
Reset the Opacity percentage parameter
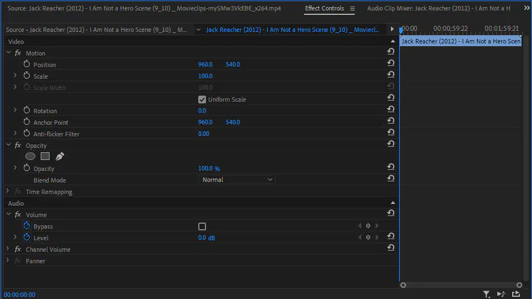point(391,167)
